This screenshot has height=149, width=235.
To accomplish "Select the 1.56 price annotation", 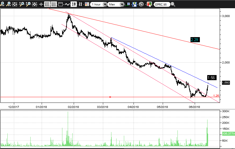I will (212, 78).
